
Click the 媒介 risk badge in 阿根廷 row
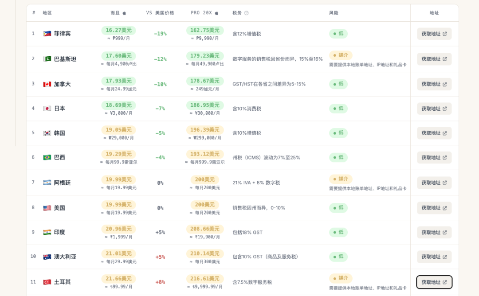341,179
